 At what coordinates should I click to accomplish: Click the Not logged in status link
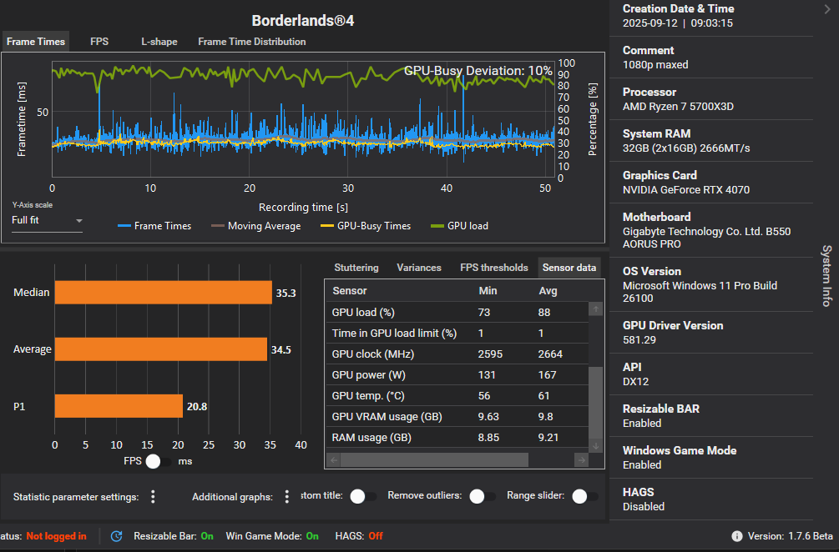click(56, 536)
